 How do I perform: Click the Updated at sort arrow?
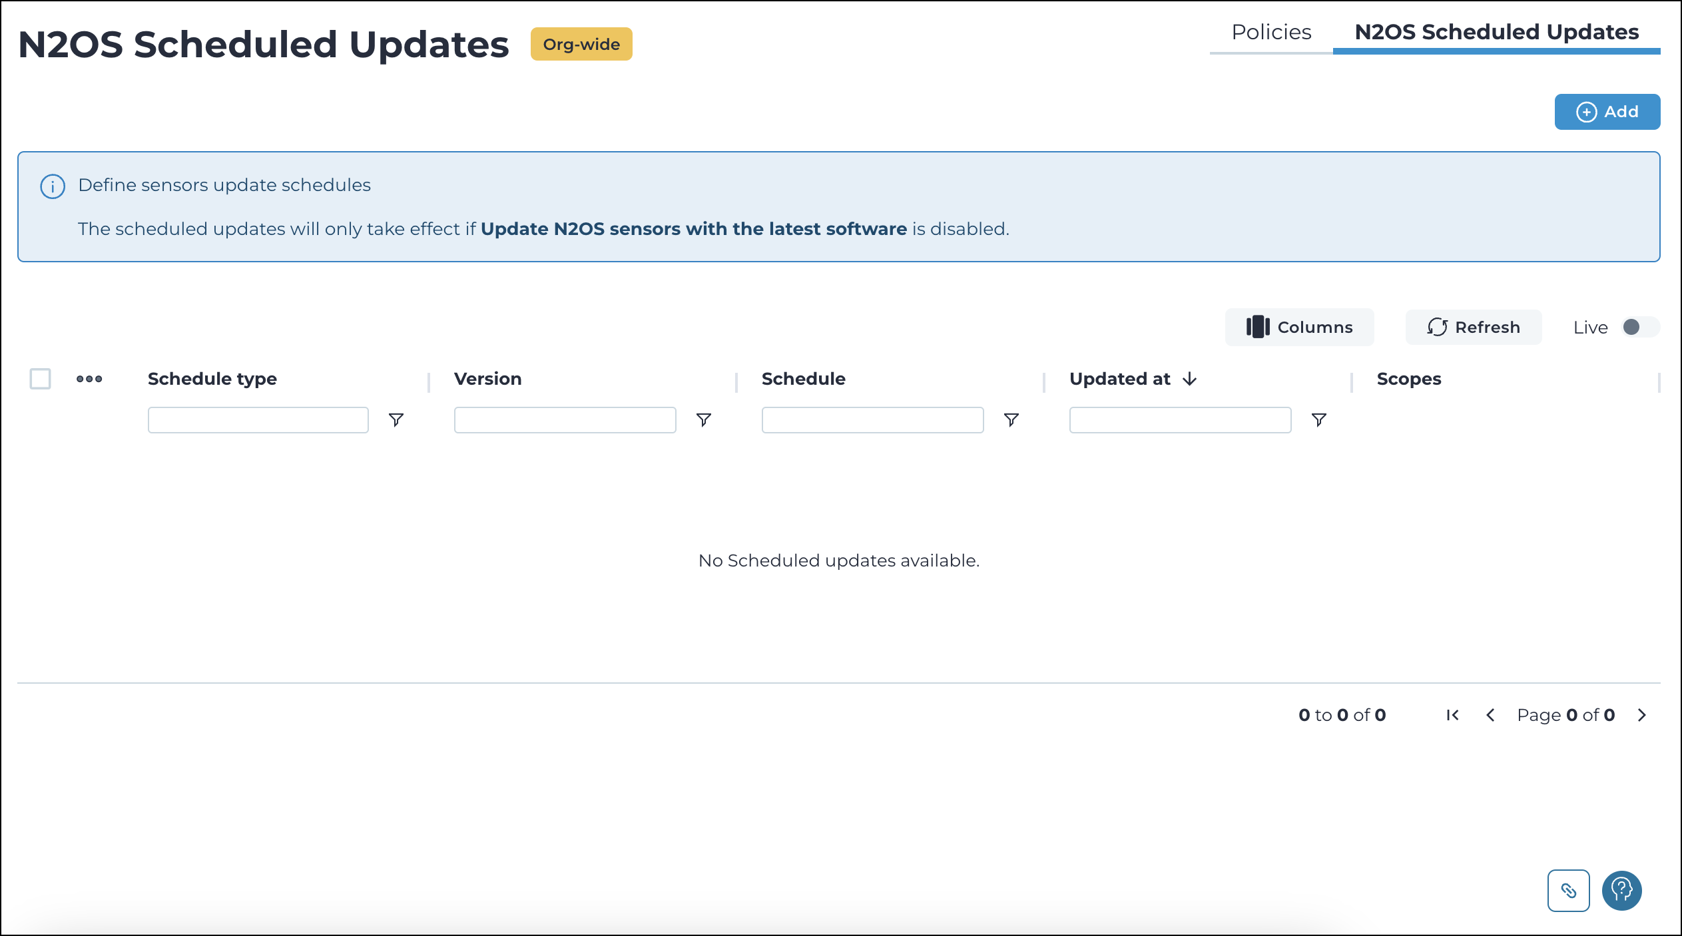coord(1190,379)
